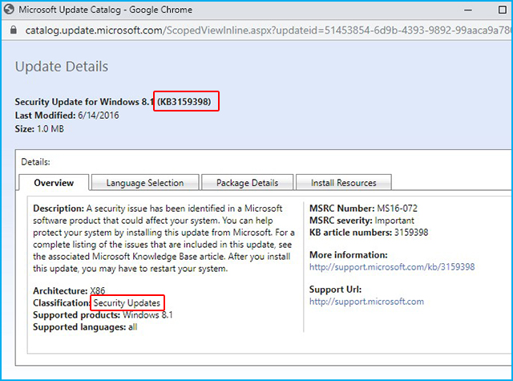
Task: Open the Package Details tab
Action: coord(248,183)
